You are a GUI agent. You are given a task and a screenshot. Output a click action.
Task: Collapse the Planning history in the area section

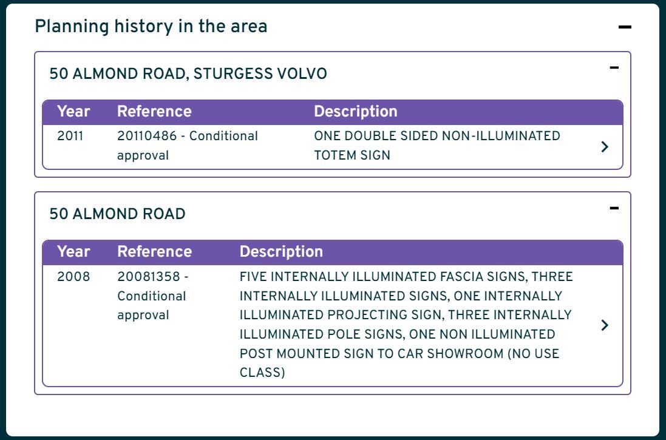pyautogui.click(x=625, y=27)
